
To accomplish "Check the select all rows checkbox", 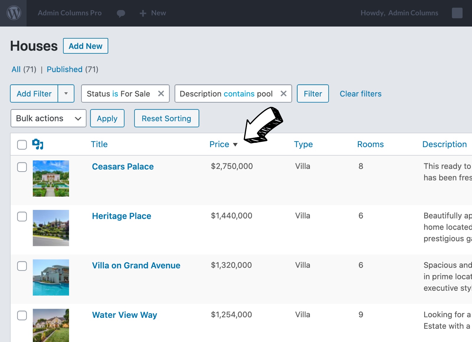I will 22,145.
